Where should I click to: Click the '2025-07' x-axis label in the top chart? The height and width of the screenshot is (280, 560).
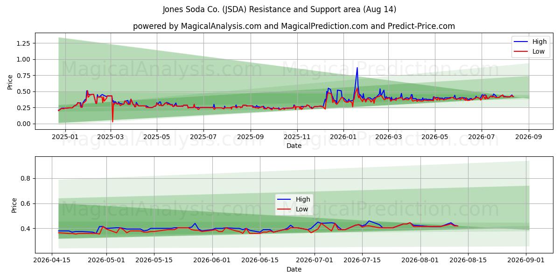203,137
